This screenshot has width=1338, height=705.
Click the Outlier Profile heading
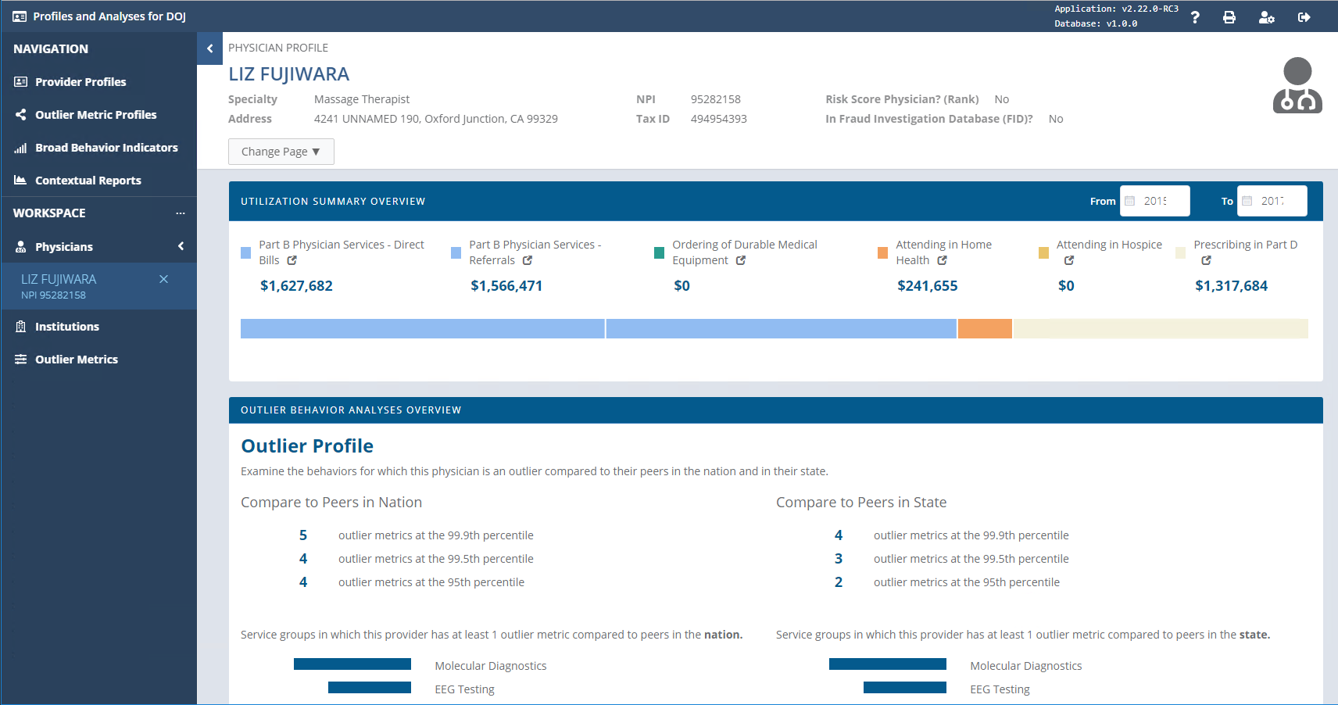[x=307, y=446]
